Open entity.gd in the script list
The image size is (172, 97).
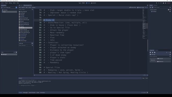point(22,15)
